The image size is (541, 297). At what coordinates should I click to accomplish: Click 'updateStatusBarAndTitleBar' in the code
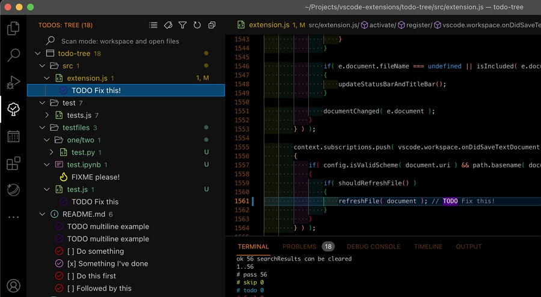pyautogui.click(x=387, y=84)
